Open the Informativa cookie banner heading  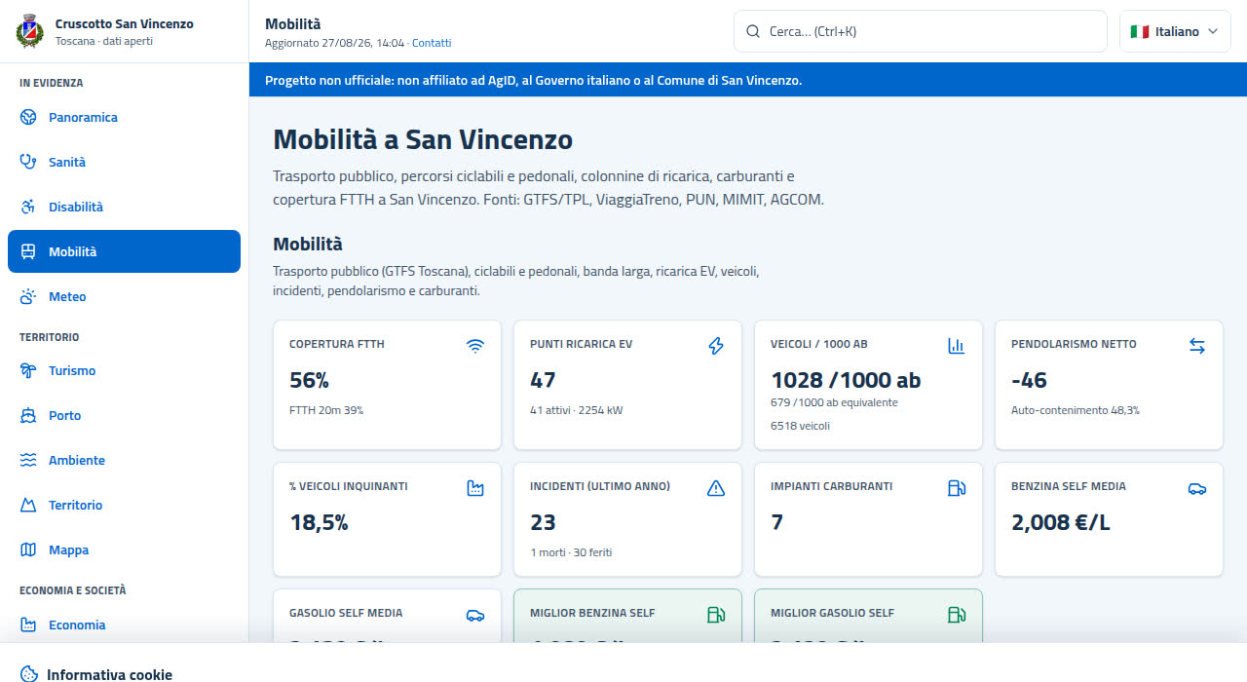tap(109, 674)
